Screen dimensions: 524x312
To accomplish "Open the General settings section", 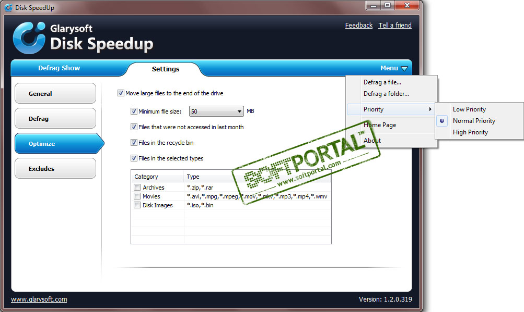I will pyautogui.click(x=55, y=94).
